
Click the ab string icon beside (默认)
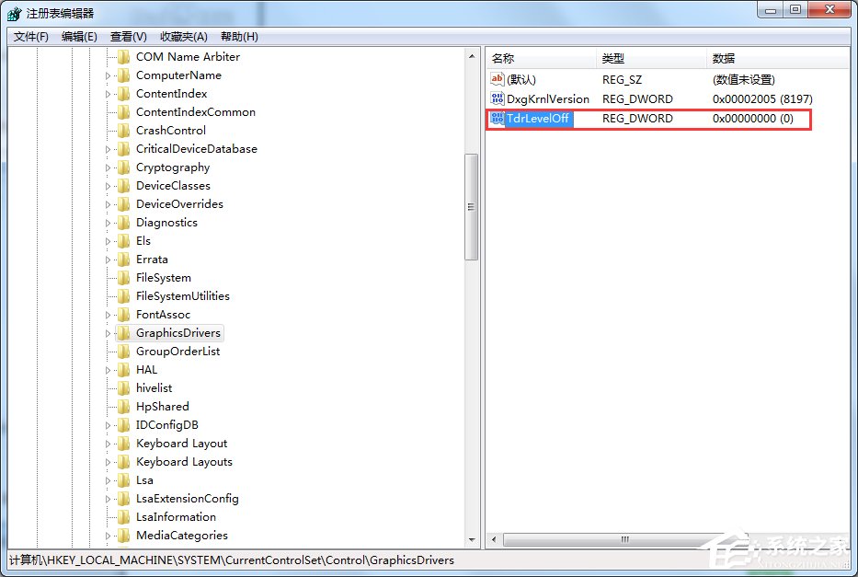[497, 80]
